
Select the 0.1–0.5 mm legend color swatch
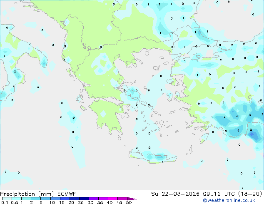click(7, 199)
